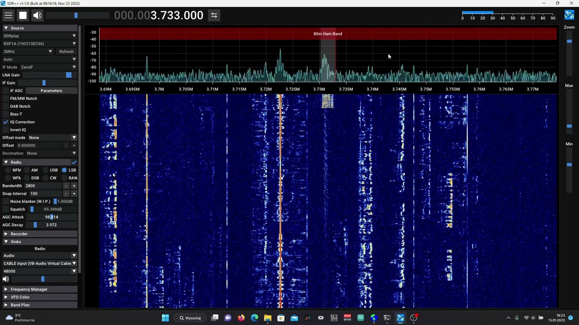This screenshot has height=325, width=579.
Task: Click the Refresh devices button
Action: [x=66, y=51]
